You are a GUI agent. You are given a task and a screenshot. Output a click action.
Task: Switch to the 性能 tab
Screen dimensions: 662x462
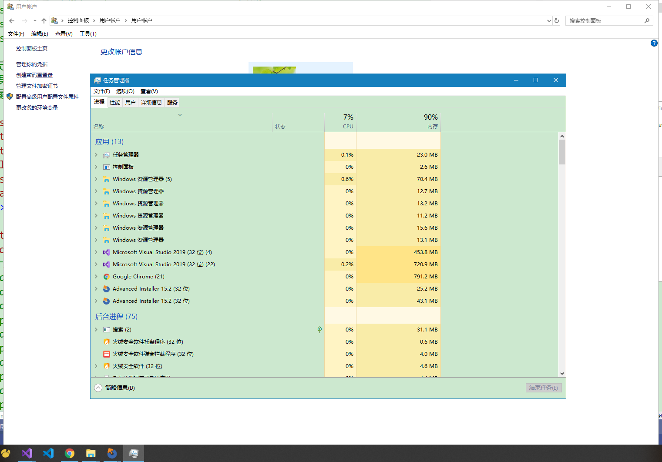(x=115, y=103)
